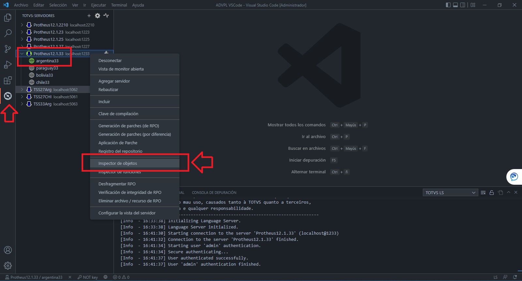The height and width of the screenshot is (281, 522).
Task: Open the floating chat support icon
Action: tap(514, 177)
